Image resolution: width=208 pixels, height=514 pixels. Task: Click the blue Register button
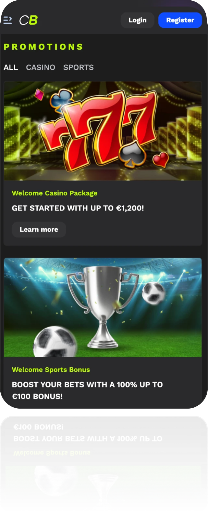(180, 20)
